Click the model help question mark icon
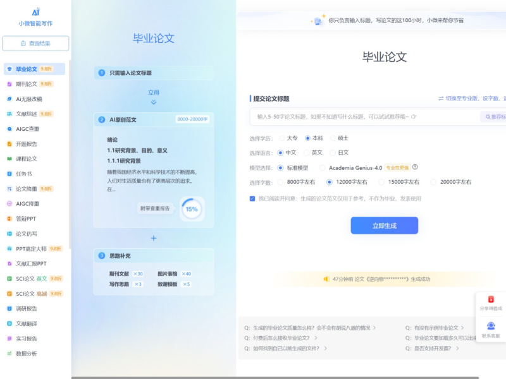This screenshot has height=379, width=506. [415, 167]
